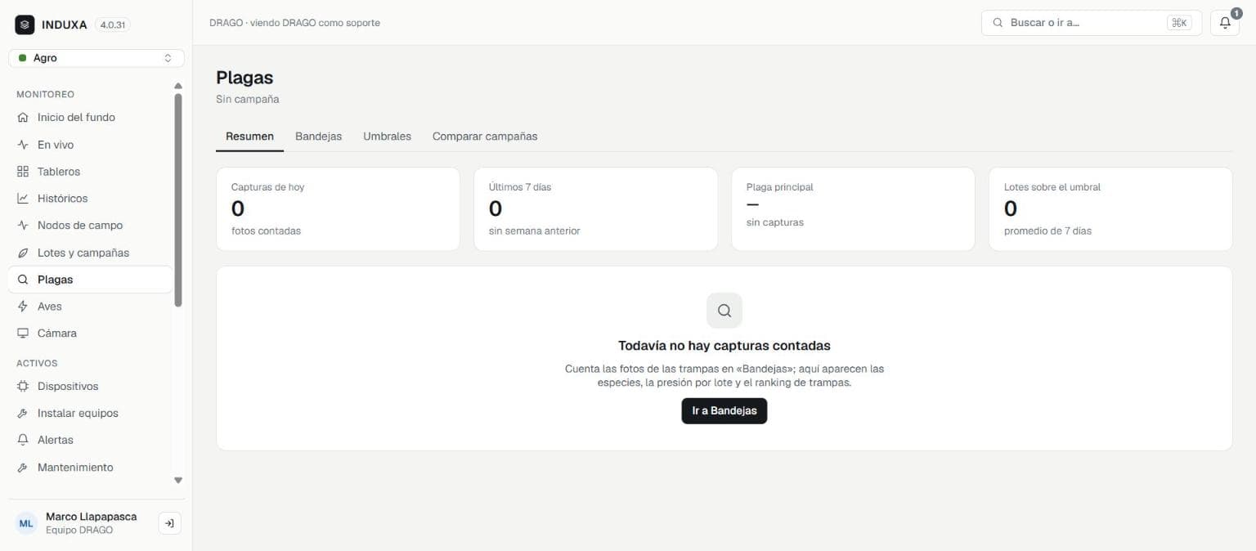
Task: Open Lotes y campañas
Action: pos(90,253)
